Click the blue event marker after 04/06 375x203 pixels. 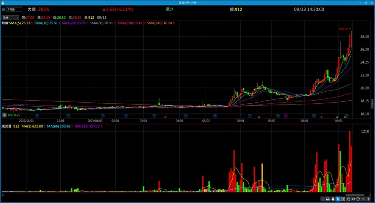[x=185, y=116]
